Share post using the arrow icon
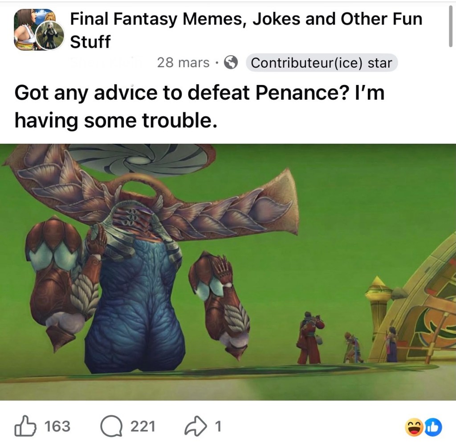 tap(195, 426)
